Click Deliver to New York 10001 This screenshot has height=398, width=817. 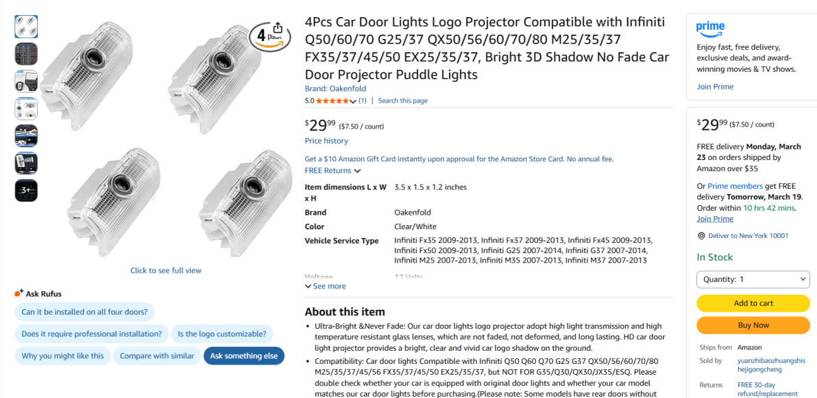748,236
